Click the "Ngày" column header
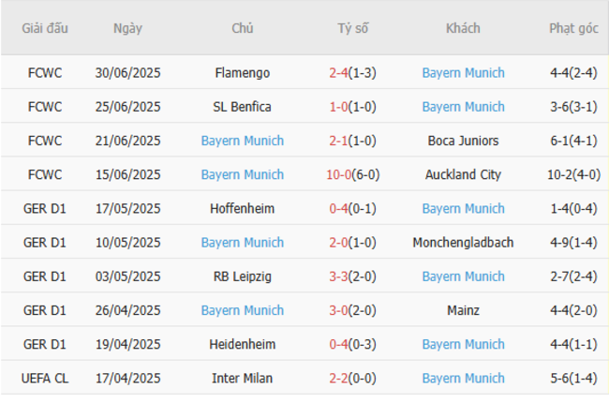 pyautogui.click(x=127, y=28)
